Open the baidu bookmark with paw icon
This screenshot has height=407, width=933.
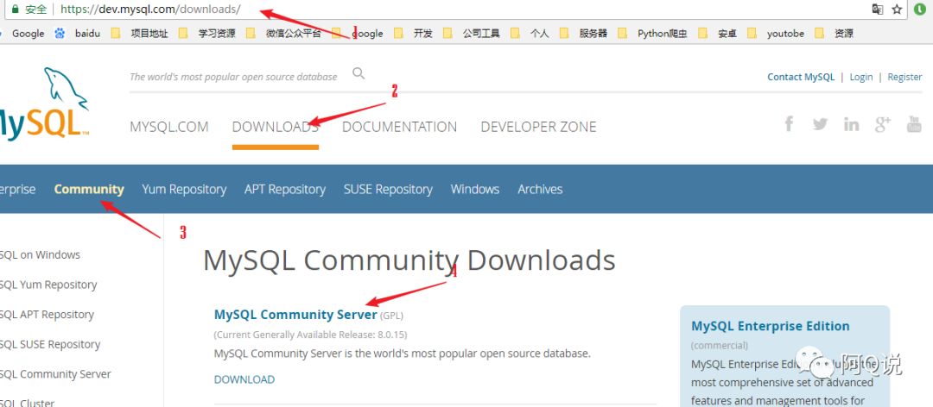click(78, 34)
